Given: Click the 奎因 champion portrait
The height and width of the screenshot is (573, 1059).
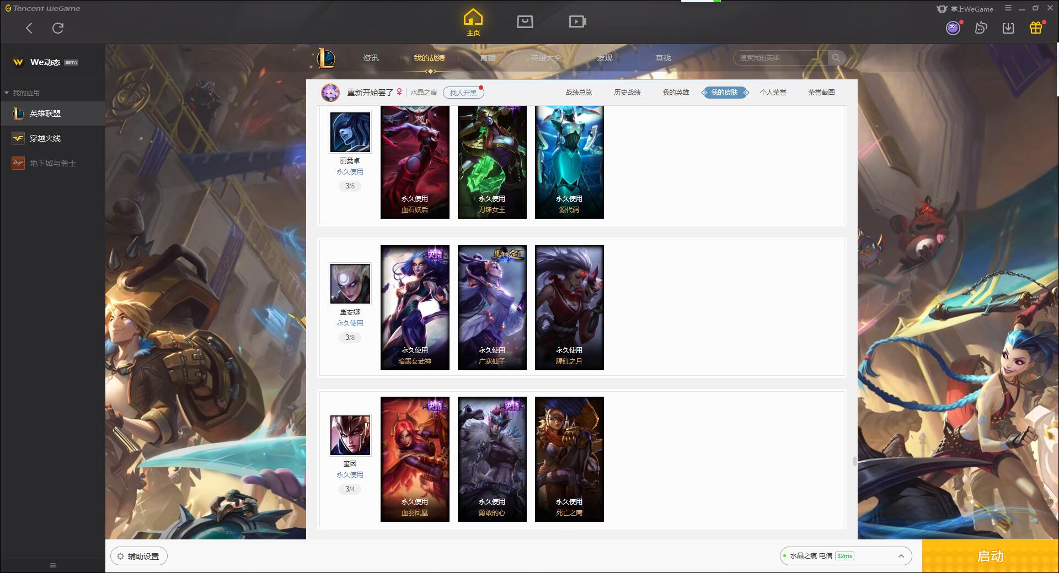Looking at the screenshot, I should [350, 435].
